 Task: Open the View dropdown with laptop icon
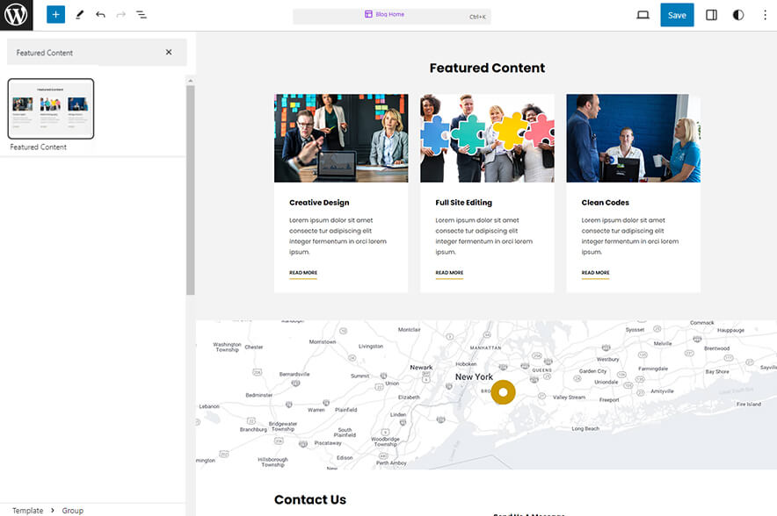(x=643, y=14)
